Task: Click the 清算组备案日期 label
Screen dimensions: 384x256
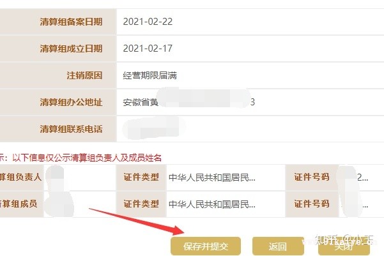Action: point(71,22)
